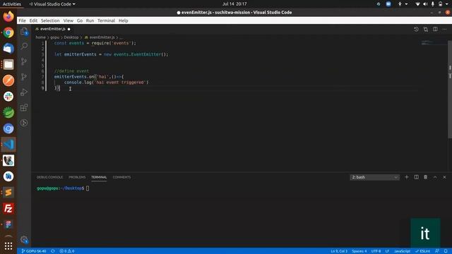
Task: Open FileZilla from the dock
Action: (8, 208)
